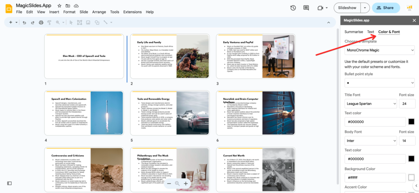Open the Move to folder icon
Image resolution: width=419 pixels, height=193 pixels.
pyautogui.click(x=68, y=6)
